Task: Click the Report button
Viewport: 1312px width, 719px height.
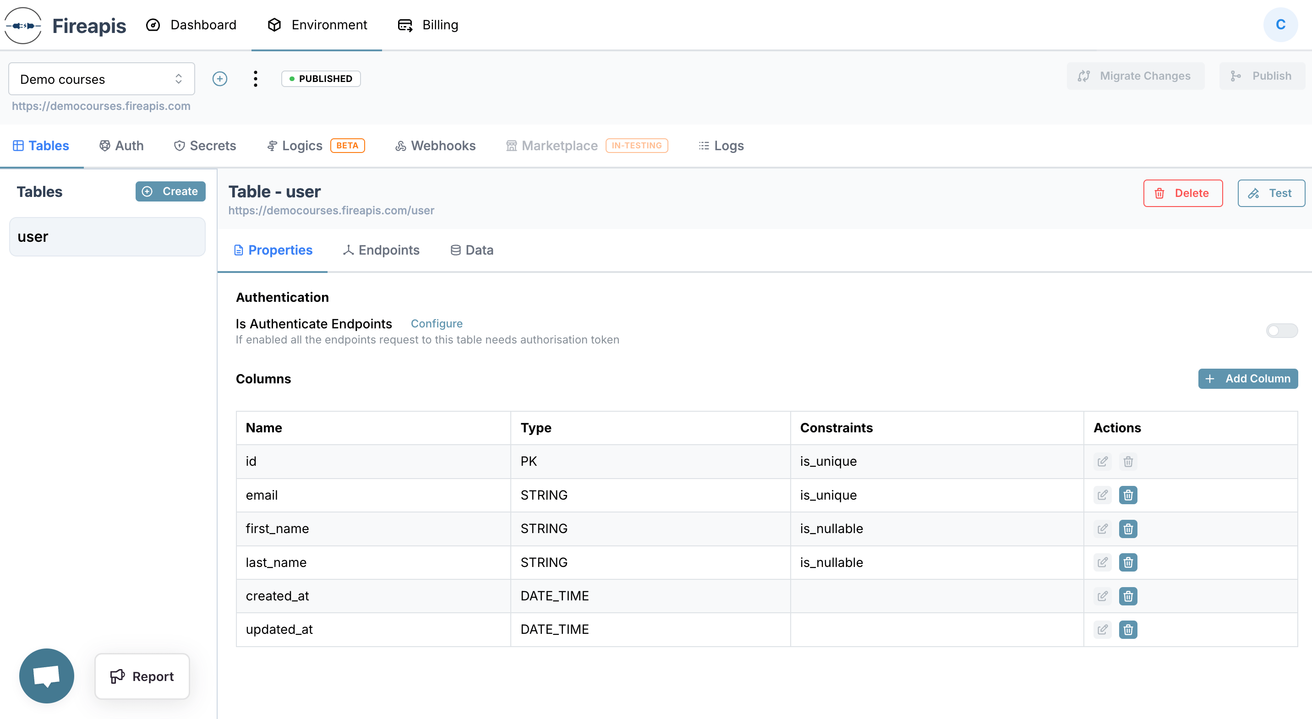Action: [142, 676]
